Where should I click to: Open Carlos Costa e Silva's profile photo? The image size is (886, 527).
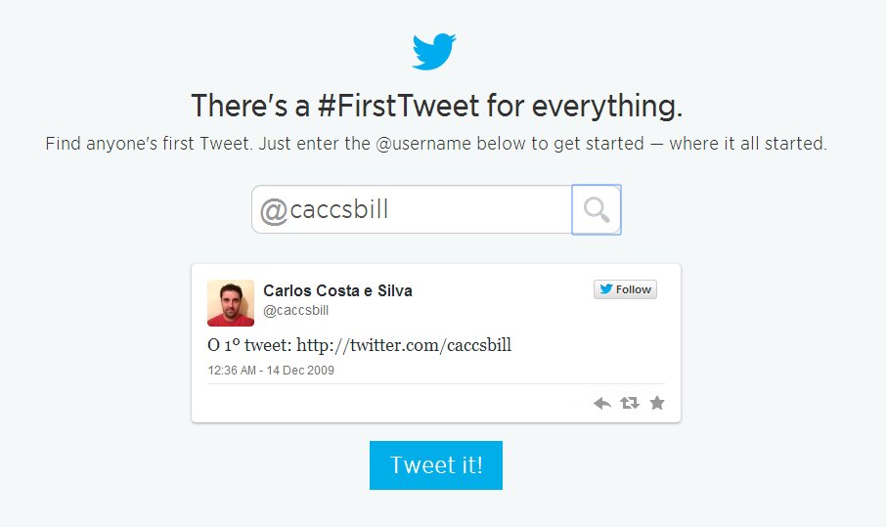[x=231, y=302]
